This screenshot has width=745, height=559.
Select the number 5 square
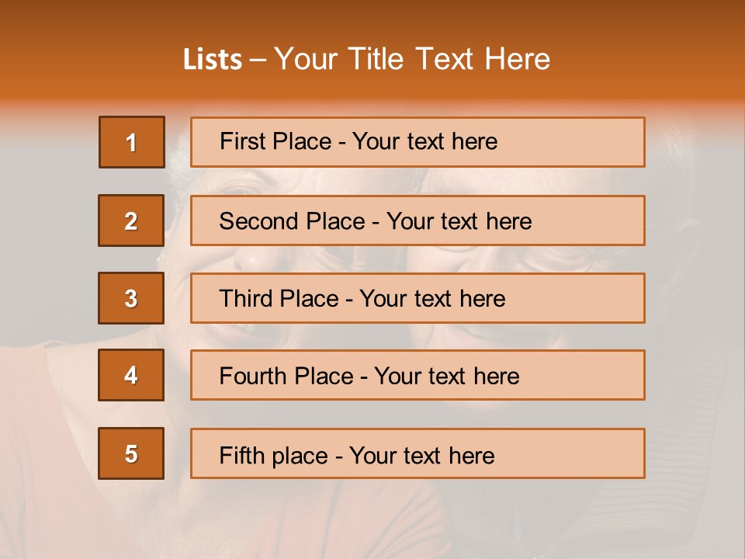click(x=131, y=453)
